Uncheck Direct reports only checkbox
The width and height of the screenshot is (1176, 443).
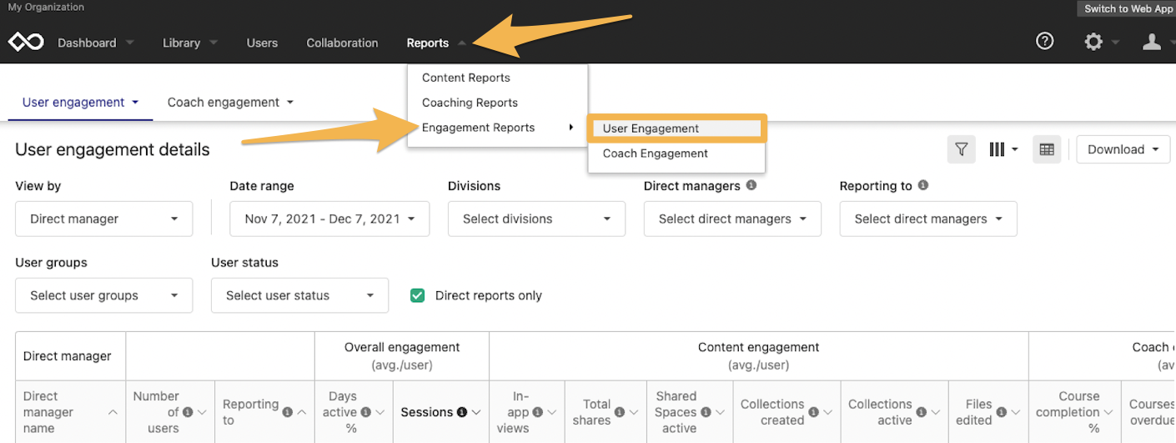pyautogui.click(x=418, y=295)
